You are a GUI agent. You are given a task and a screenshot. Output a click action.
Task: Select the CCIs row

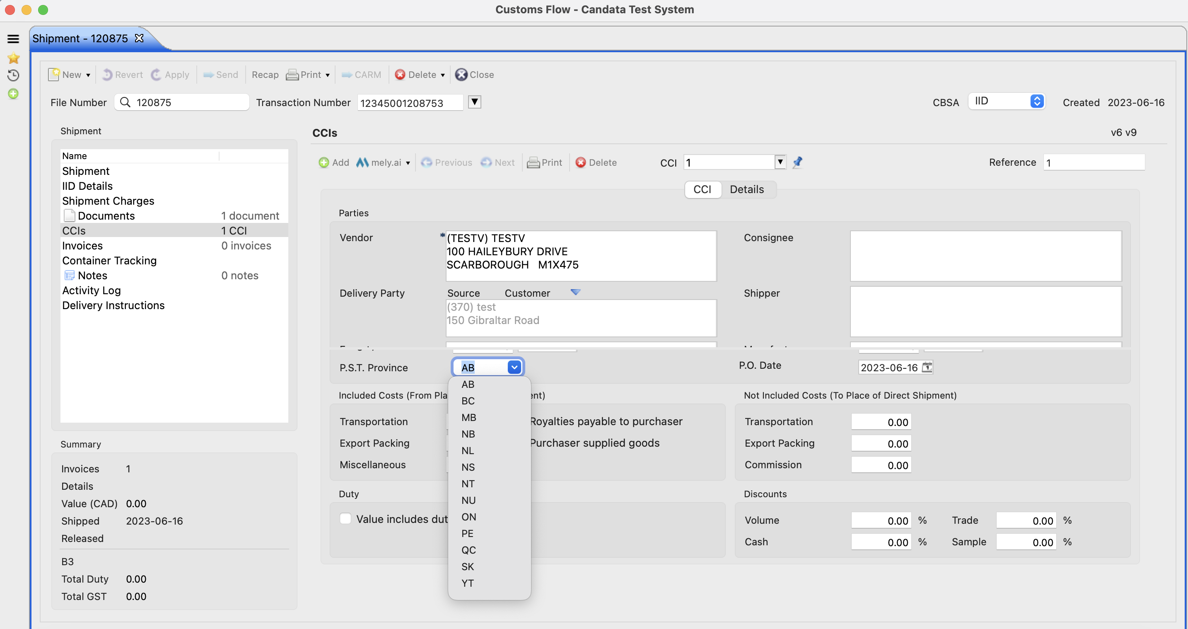click(x=174, y=230)
